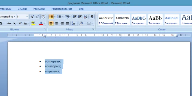192x96 pixels.
Task: Switch to the Рецензирование tab
Action: click(x=62, y=9)
